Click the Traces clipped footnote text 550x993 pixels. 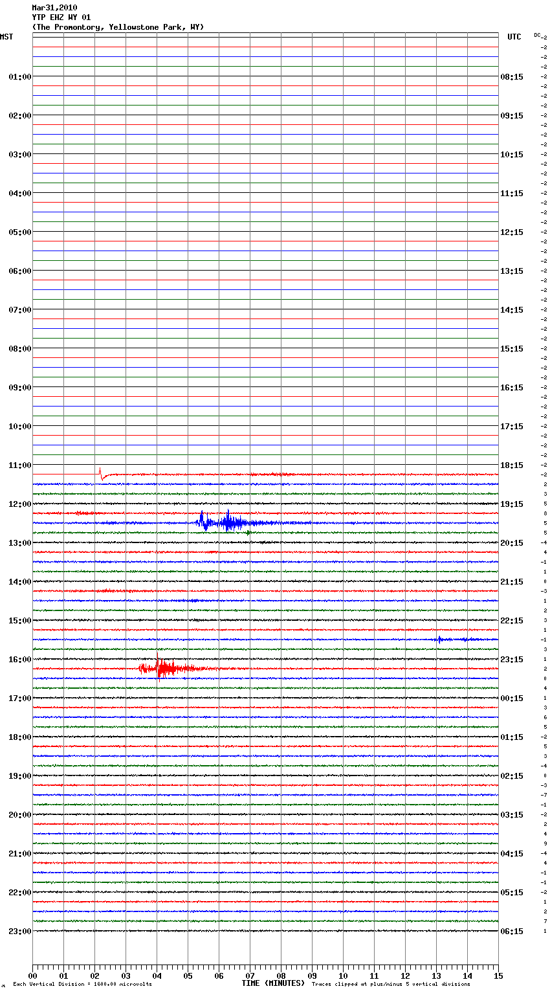(391, 985)
